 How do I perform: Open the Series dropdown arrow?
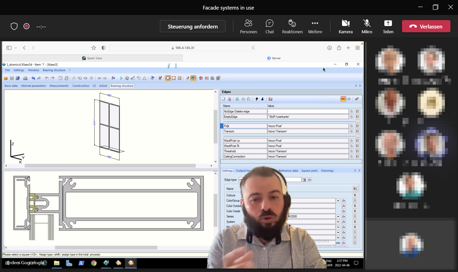(x=338, y=217)
